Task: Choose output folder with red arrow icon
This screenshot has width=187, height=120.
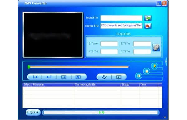Action: [148, 26]
